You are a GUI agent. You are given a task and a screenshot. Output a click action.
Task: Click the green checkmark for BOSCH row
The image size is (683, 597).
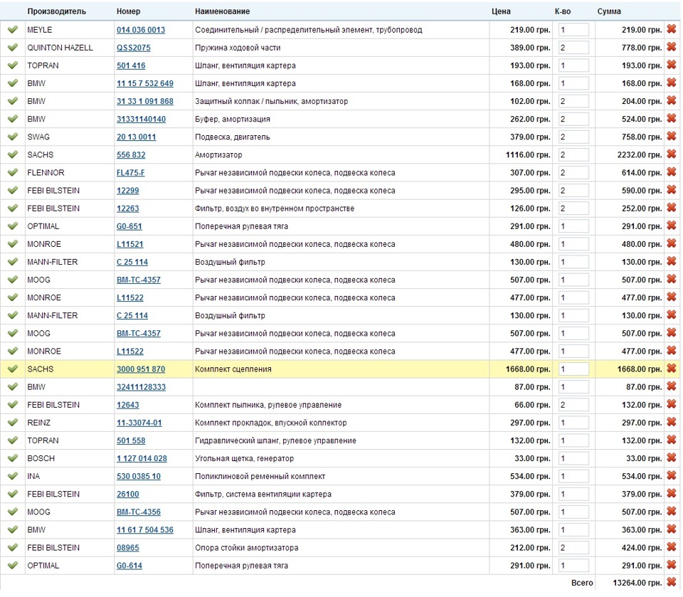click(13, 458)
